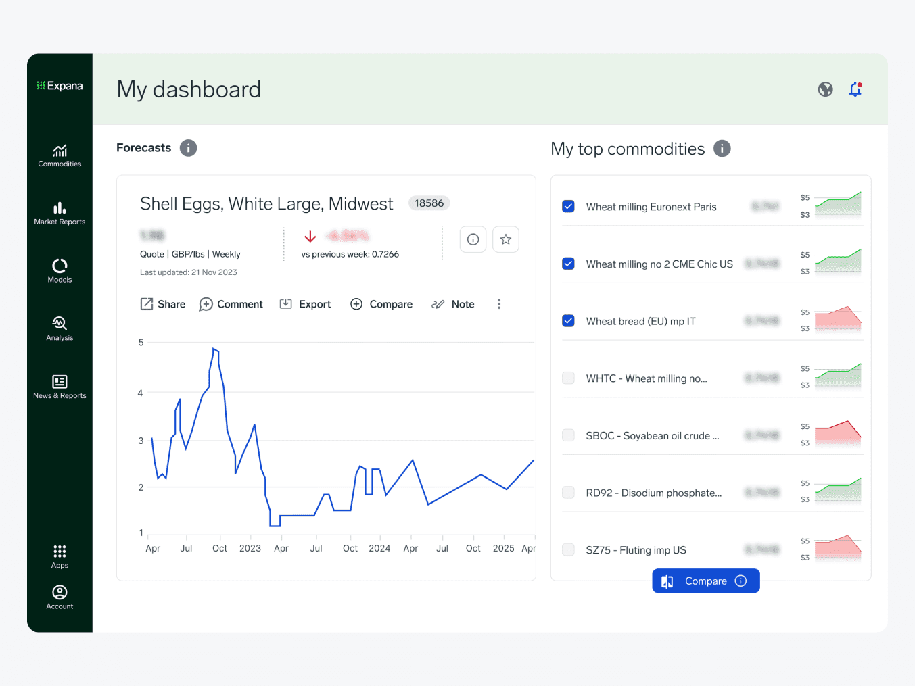Open the SZ75 Fluting imp US sparkline
The width and height of the screenshot is (915, 686).
pos(838,549)
